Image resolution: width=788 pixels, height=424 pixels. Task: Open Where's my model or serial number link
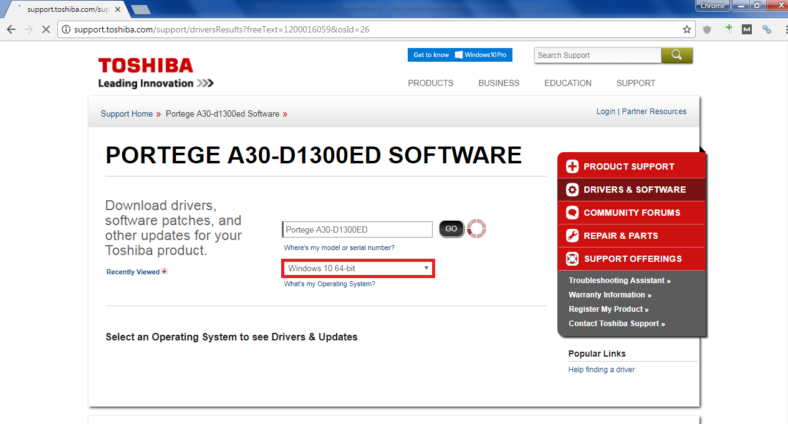[x=339, y=248]
